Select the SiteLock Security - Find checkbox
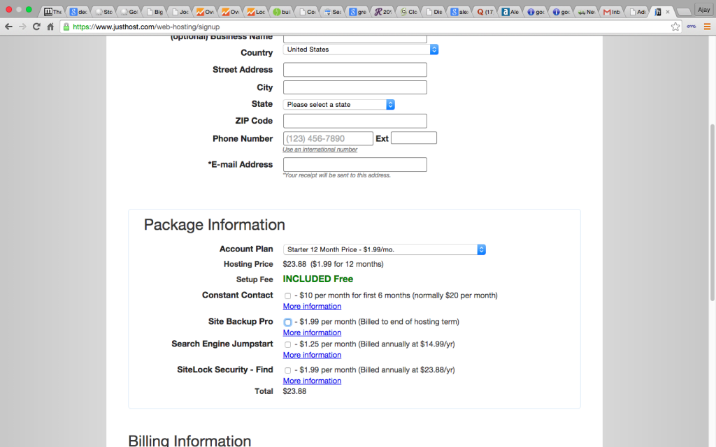This screenshot has height=447, width=716. 287,370
